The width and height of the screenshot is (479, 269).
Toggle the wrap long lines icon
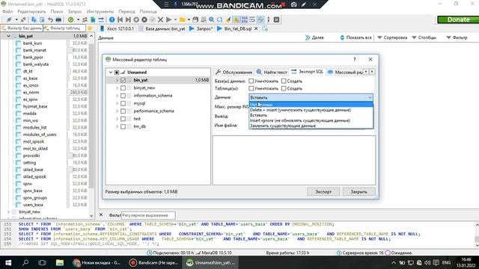252,19
